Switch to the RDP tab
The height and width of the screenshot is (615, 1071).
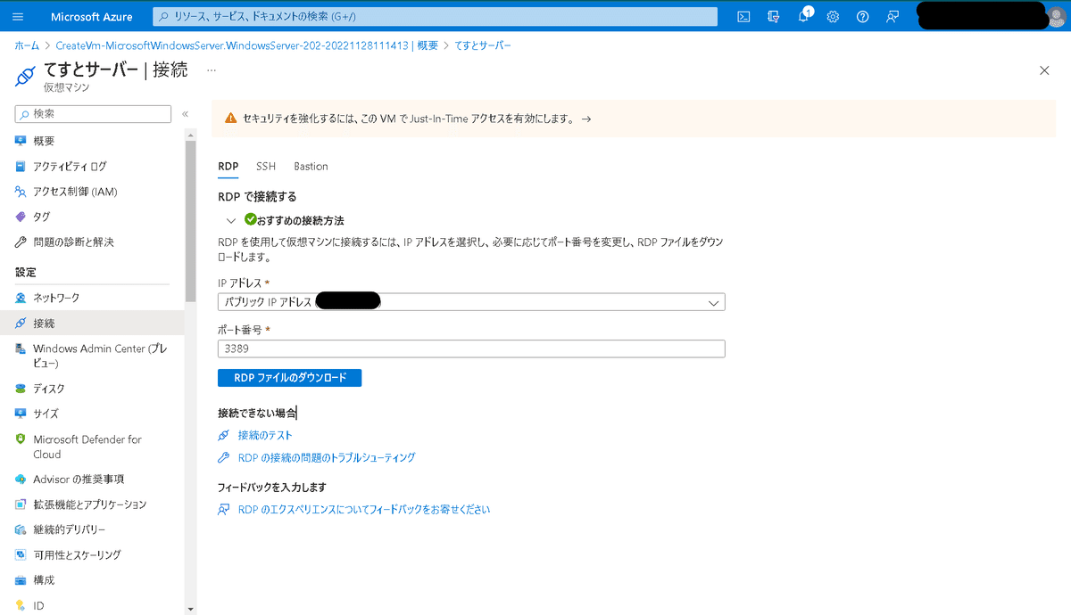[x=228, y=167]
